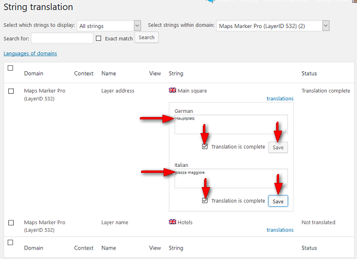
Task: Click the Context column header at top
Action: tap(84, 74)
